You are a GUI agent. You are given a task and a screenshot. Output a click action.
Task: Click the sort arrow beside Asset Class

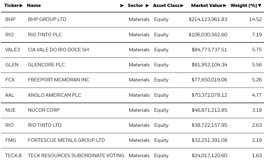(182, 6)
